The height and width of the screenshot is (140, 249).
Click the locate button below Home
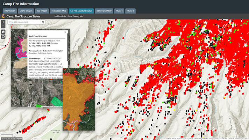(3, 37)
